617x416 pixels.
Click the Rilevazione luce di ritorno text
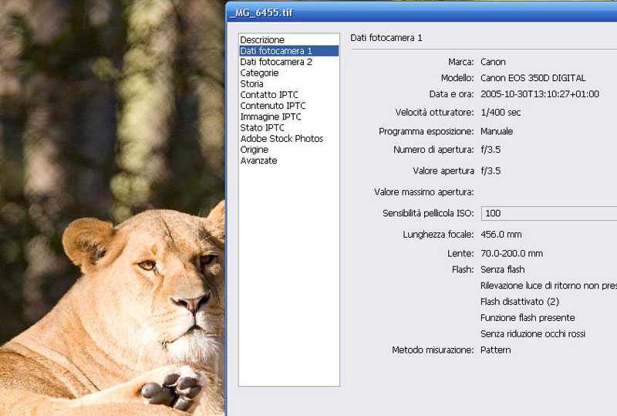(548, 286)
